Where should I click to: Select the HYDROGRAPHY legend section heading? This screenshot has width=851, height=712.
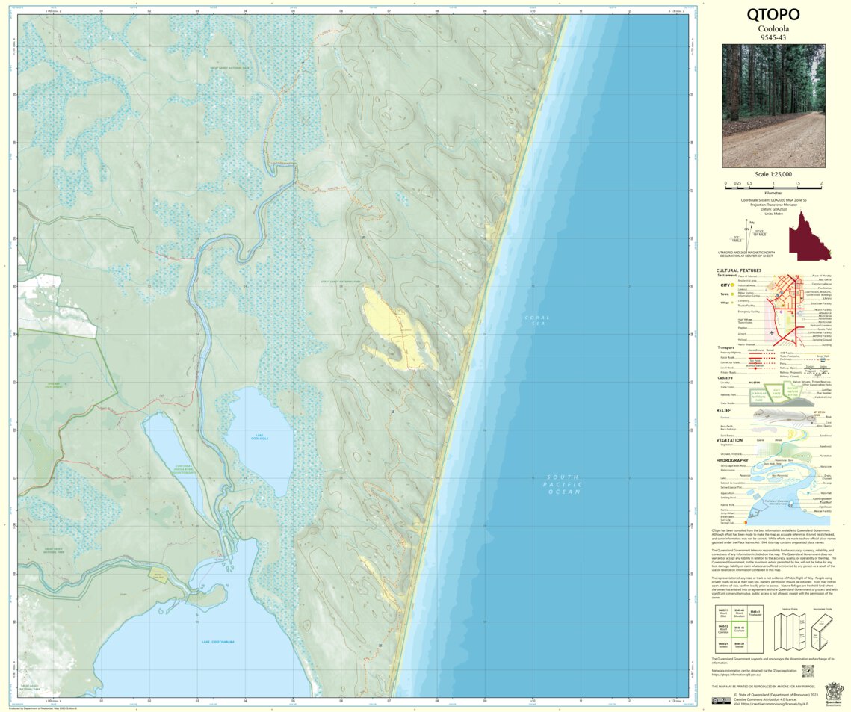(x=731, y=460)
